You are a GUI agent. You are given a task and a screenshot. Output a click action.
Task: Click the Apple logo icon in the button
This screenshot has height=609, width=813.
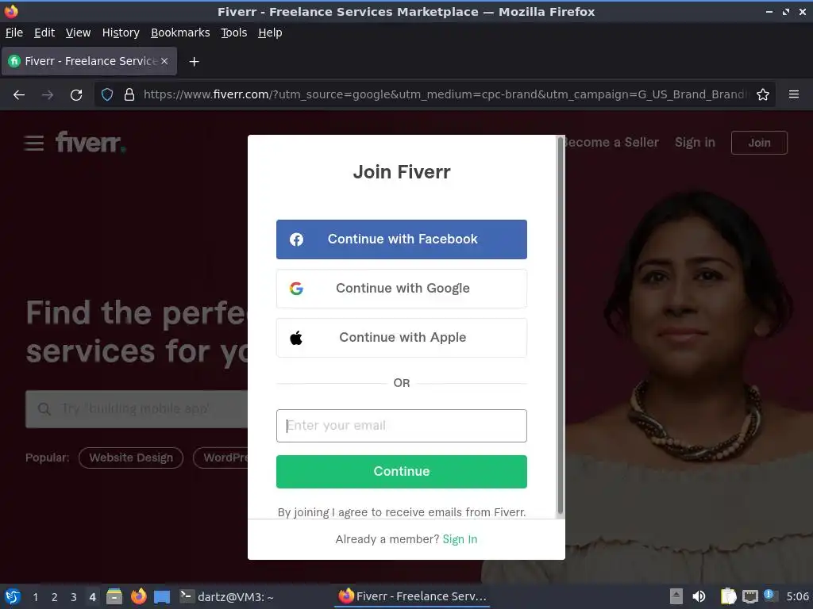(x=296, y=338)
